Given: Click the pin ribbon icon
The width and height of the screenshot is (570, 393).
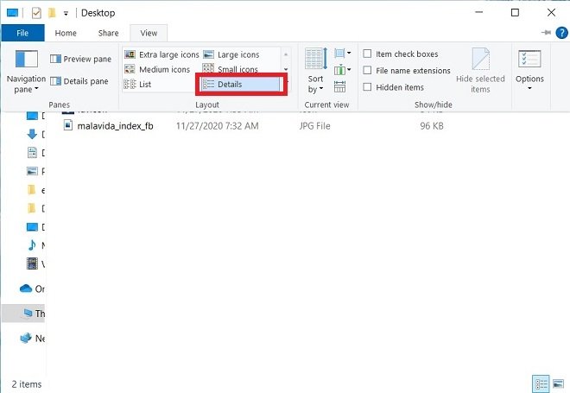Looking at the screenshot, I should pyautogui.click(x=546, y=33).
